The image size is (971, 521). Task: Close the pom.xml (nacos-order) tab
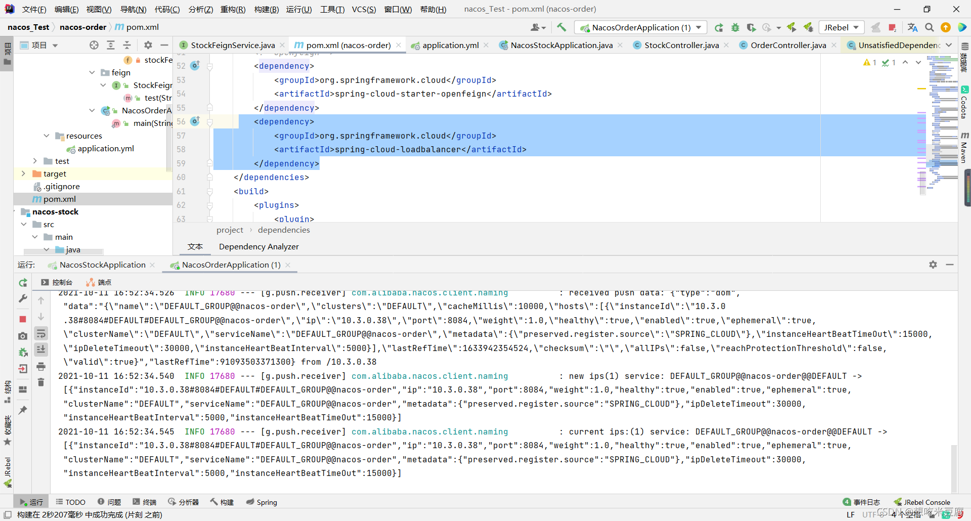coord(399,45)
